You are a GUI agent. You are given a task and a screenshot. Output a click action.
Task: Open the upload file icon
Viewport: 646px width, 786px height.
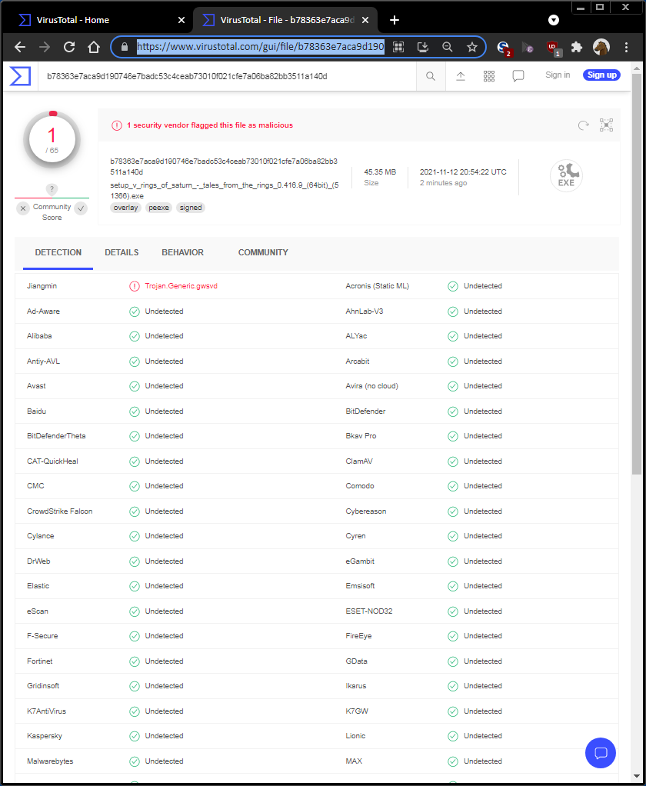[461, 76]
